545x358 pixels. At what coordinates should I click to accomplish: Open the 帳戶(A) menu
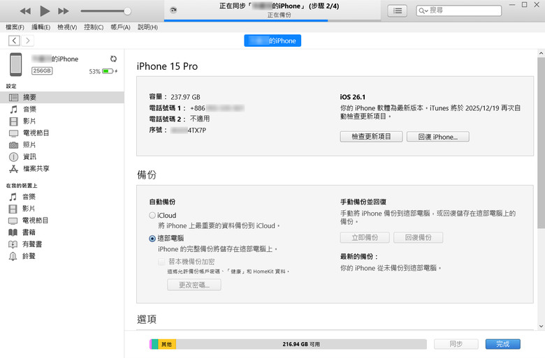click(120, 27)
